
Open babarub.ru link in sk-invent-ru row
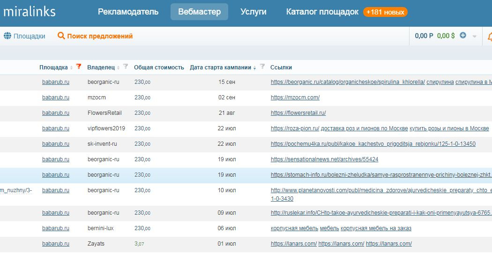(x=56, y=144)
